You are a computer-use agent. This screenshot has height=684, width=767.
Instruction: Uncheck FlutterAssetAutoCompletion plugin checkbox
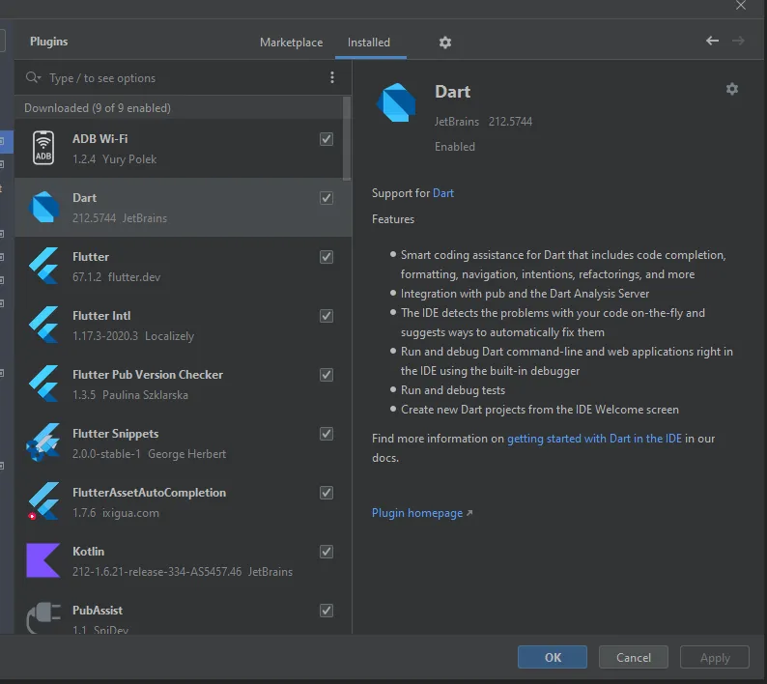327,493
